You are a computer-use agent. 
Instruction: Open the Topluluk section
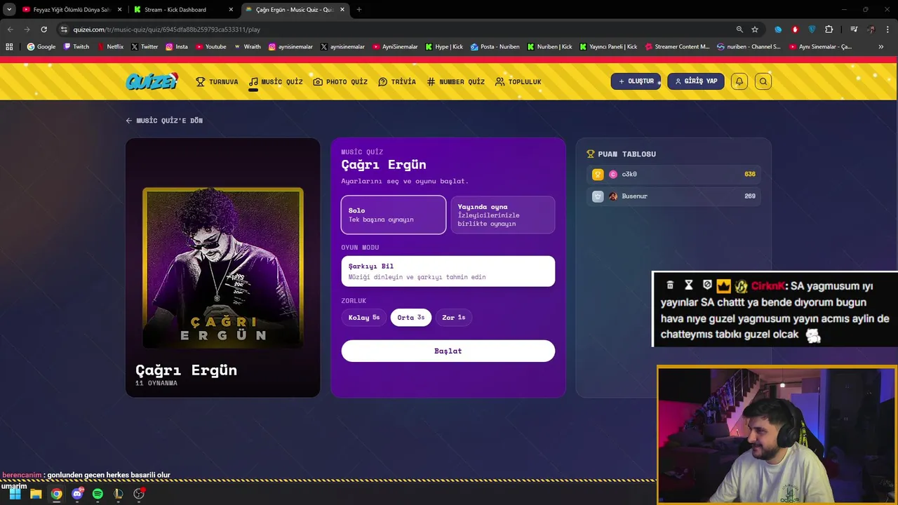point(518,82)
